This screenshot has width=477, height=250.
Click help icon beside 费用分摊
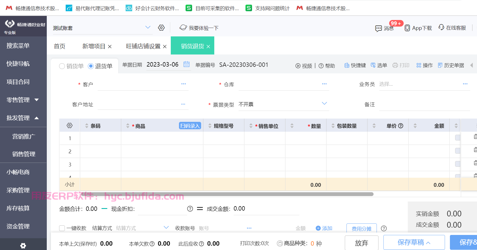[x=384, y=228]
